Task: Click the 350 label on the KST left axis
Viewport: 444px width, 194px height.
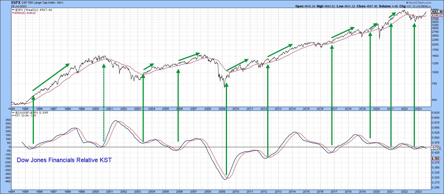Action: [x=8, y=120]
